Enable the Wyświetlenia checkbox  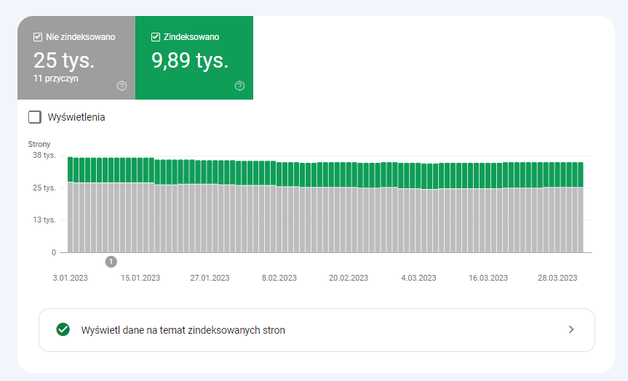click(34, 117)
